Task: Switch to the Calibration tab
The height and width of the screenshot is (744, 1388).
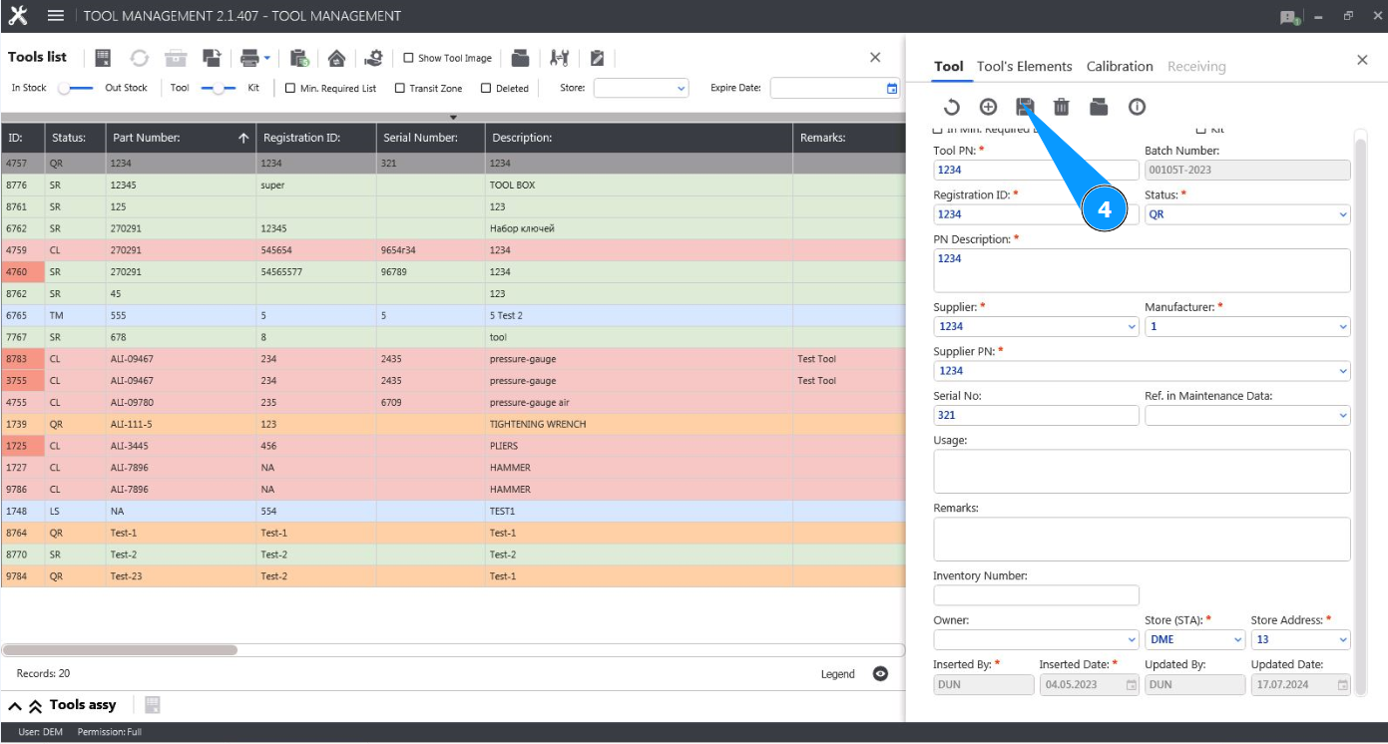Action: coord(1119,66)
